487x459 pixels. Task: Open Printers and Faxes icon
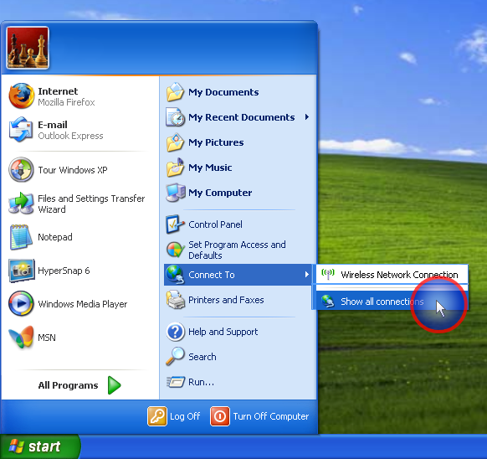(176, 300)
